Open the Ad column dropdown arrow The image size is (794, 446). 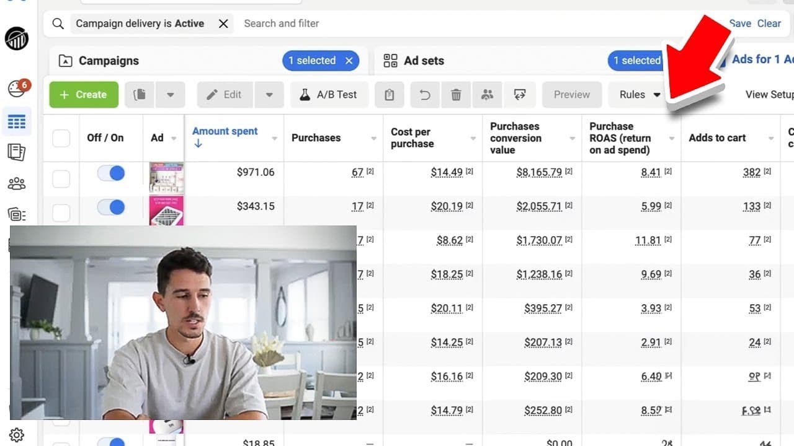click(174, 139)
